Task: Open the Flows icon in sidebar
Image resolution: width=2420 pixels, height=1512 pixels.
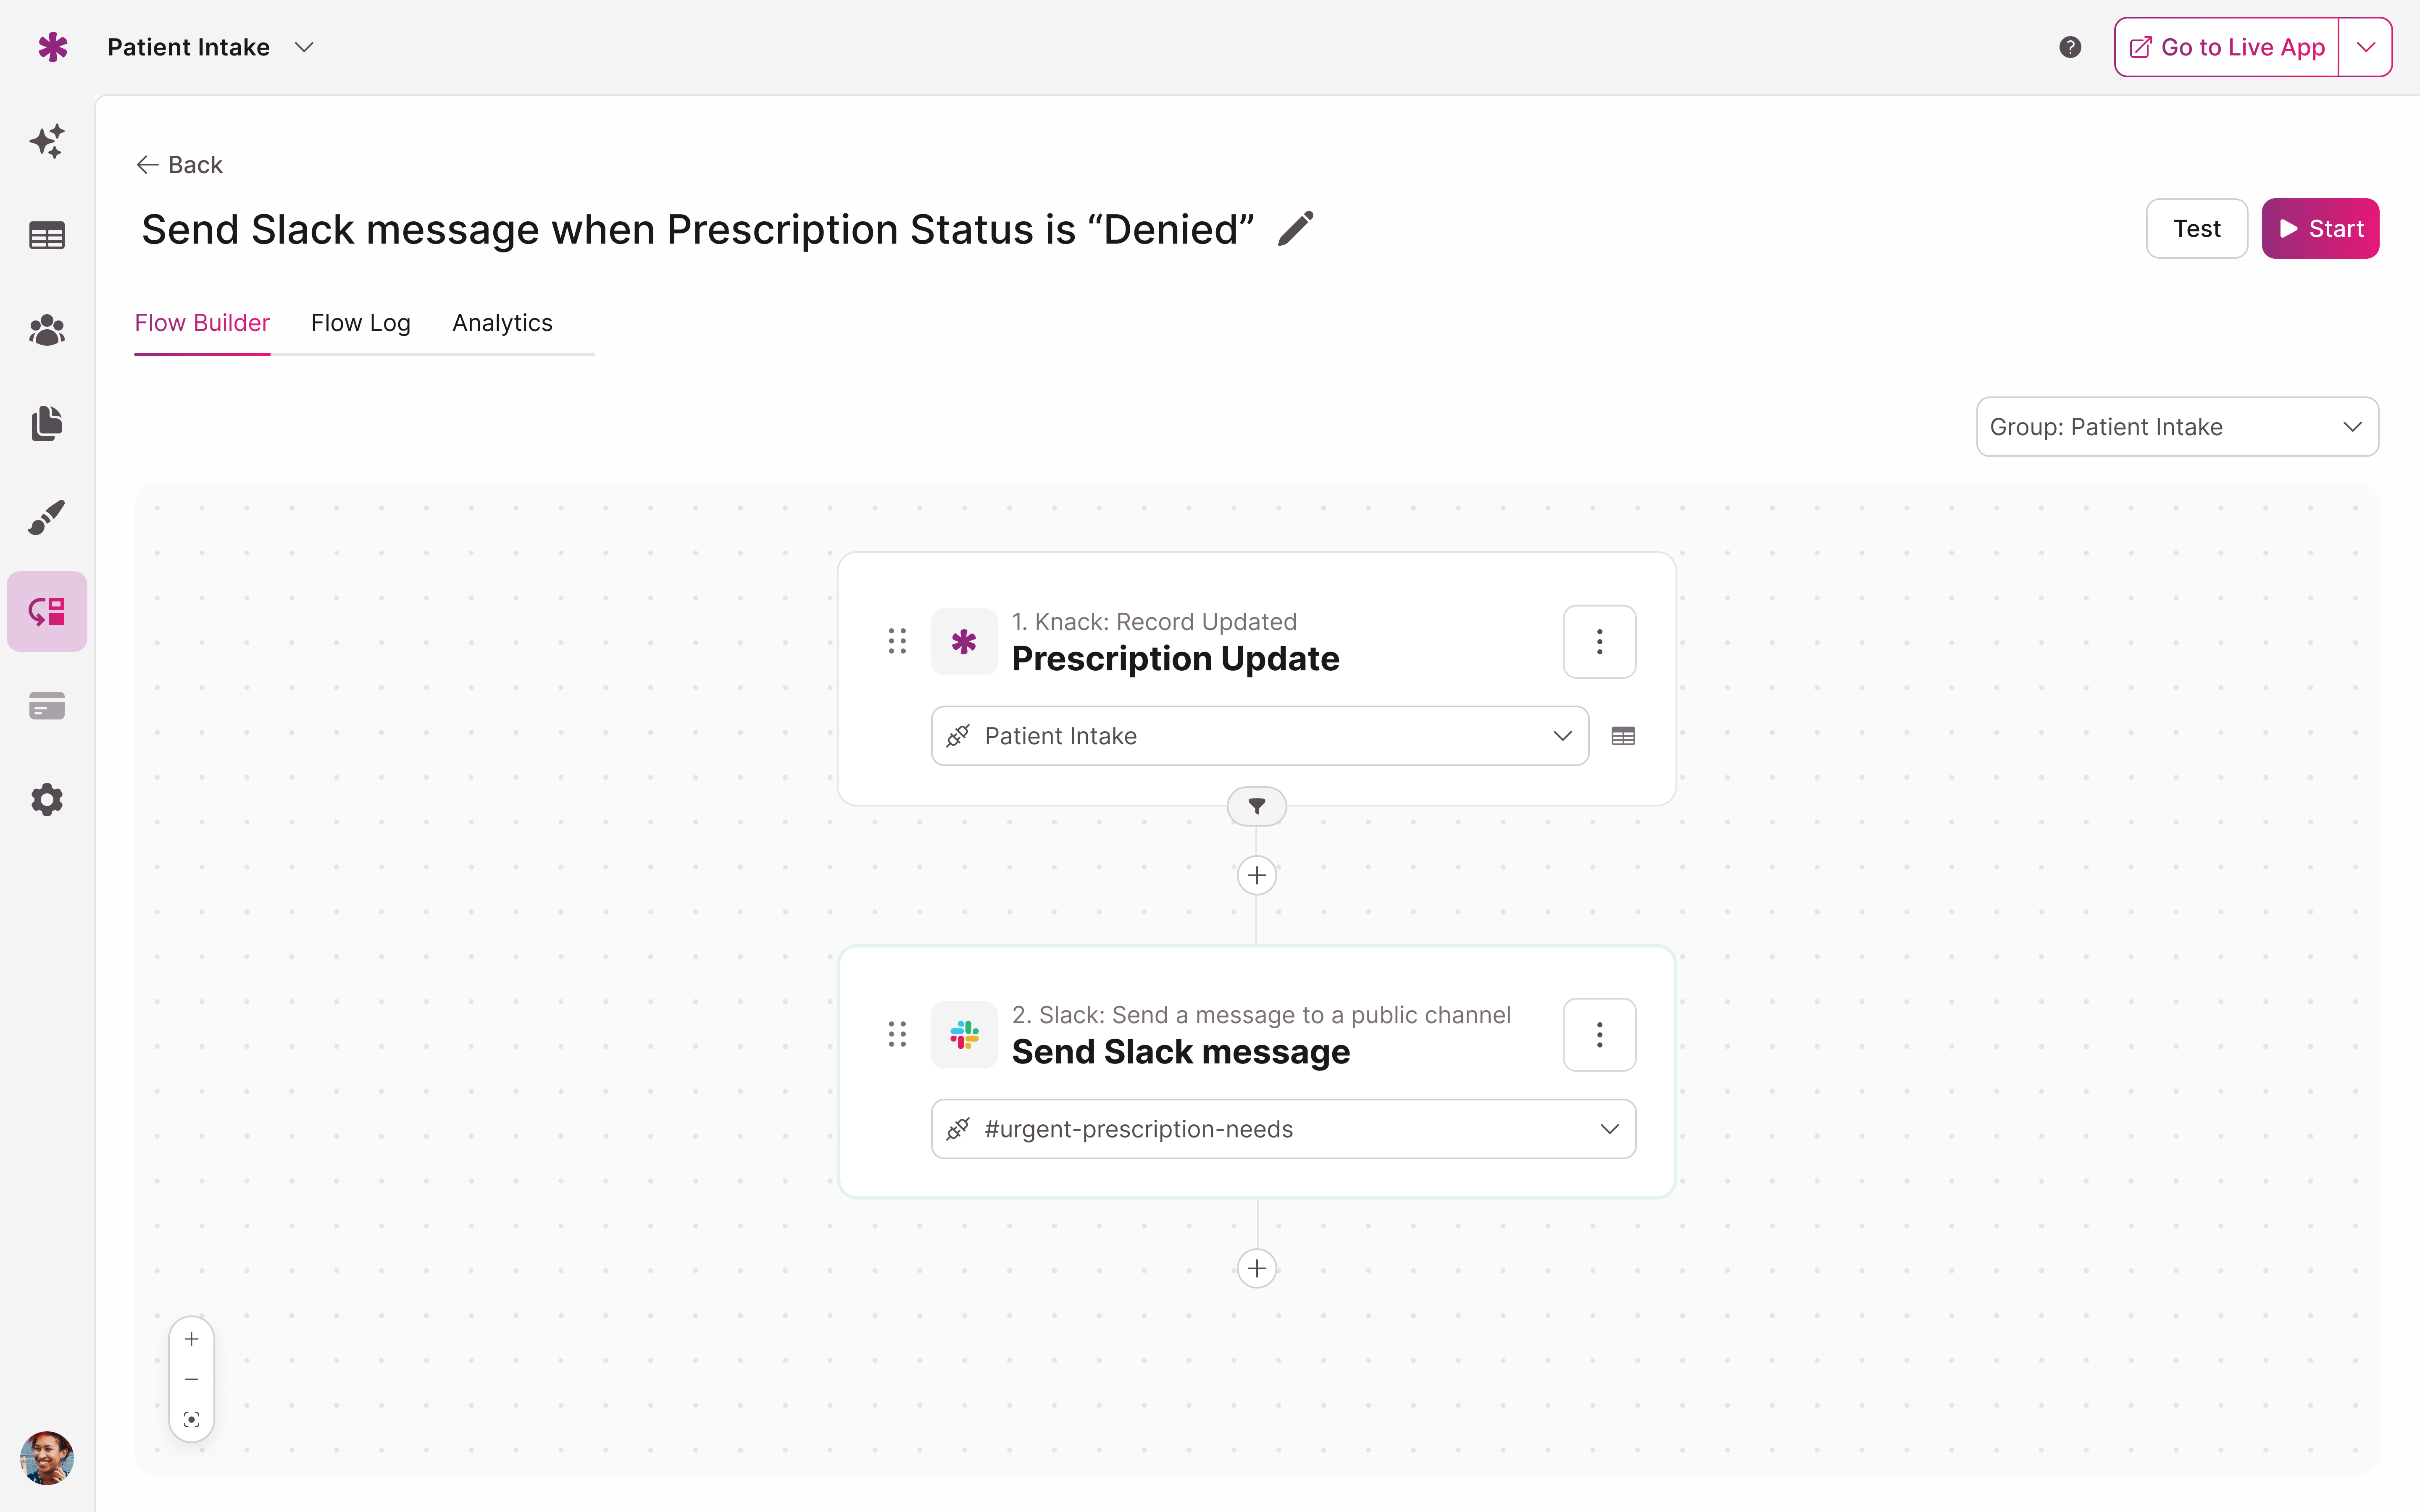Action: 47,611
